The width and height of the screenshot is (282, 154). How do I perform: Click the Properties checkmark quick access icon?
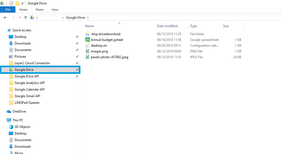coord(11,3)
